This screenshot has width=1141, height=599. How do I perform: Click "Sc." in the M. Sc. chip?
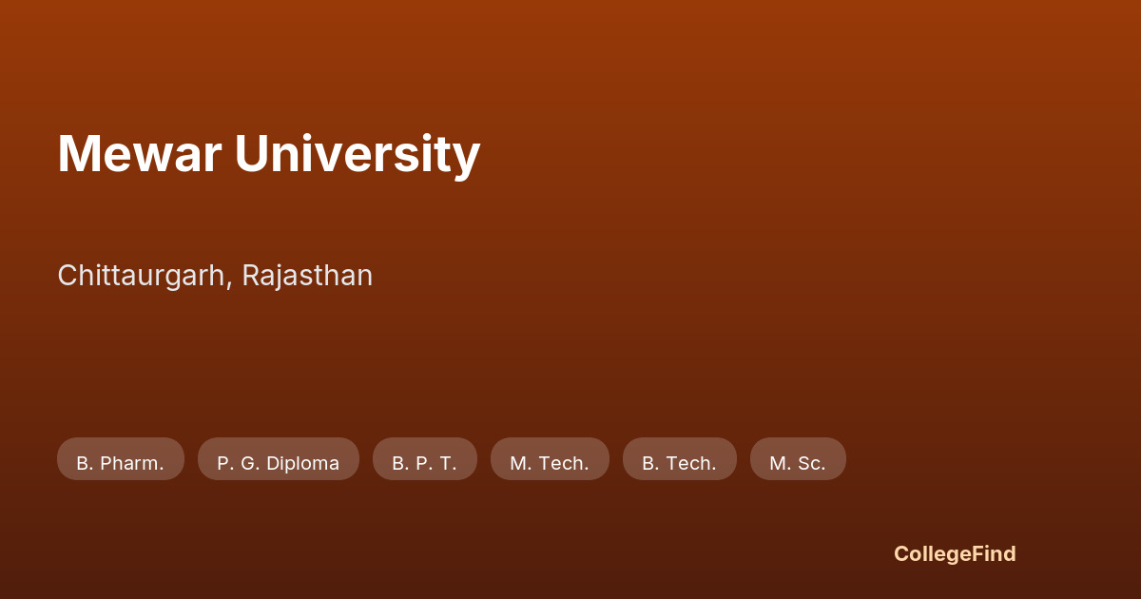811,463
